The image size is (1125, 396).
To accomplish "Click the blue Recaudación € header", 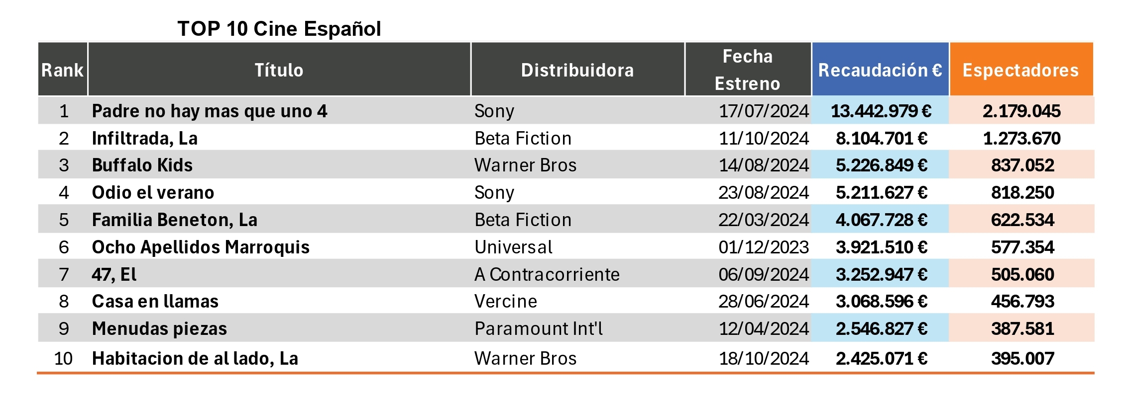I will tap(880, 70).
